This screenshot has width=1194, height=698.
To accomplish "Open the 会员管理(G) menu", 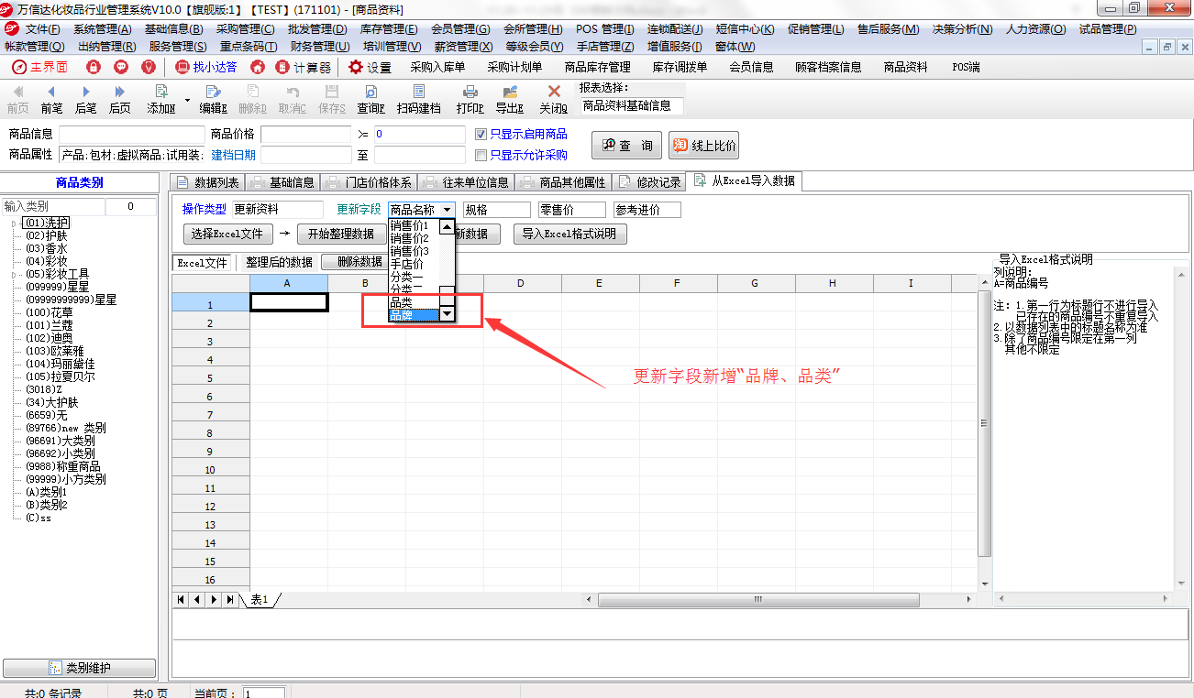I will click(460, 29).
